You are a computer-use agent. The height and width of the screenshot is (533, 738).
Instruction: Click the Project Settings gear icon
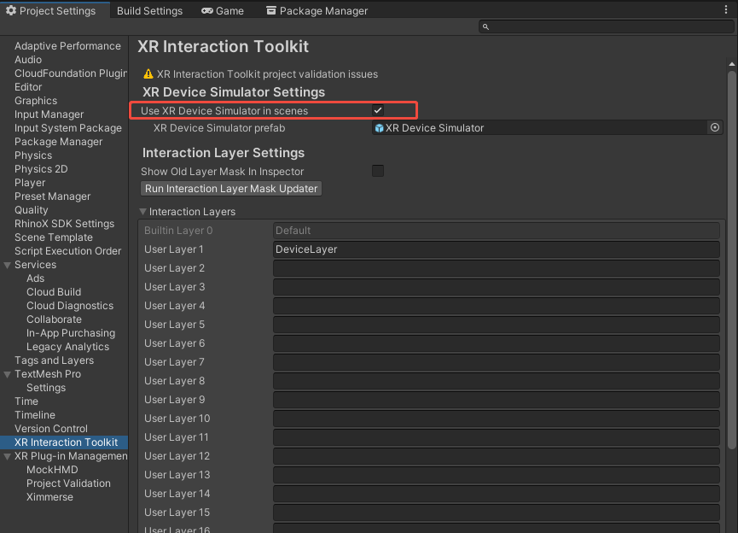click(x=11, y=10)
